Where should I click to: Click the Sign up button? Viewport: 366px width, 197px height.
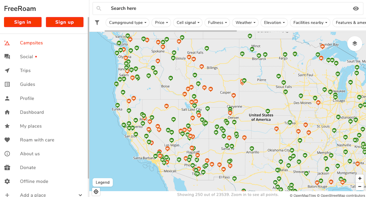tap(65, 22)
